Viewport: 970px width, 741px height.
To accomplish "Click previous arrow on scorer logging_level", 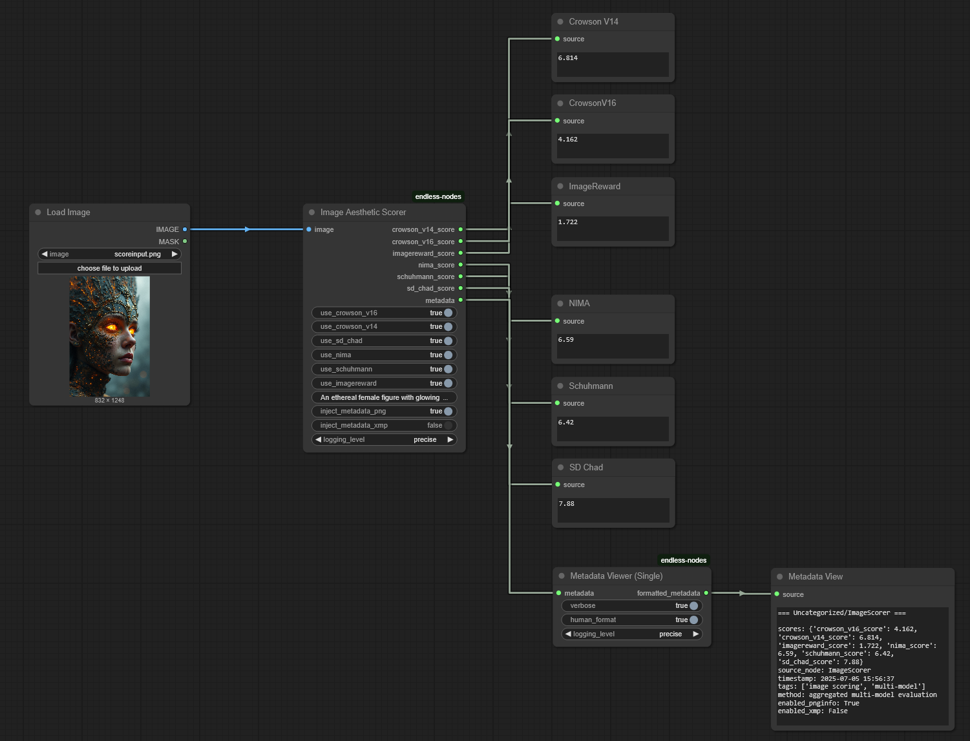I will (x=318, y=439).
